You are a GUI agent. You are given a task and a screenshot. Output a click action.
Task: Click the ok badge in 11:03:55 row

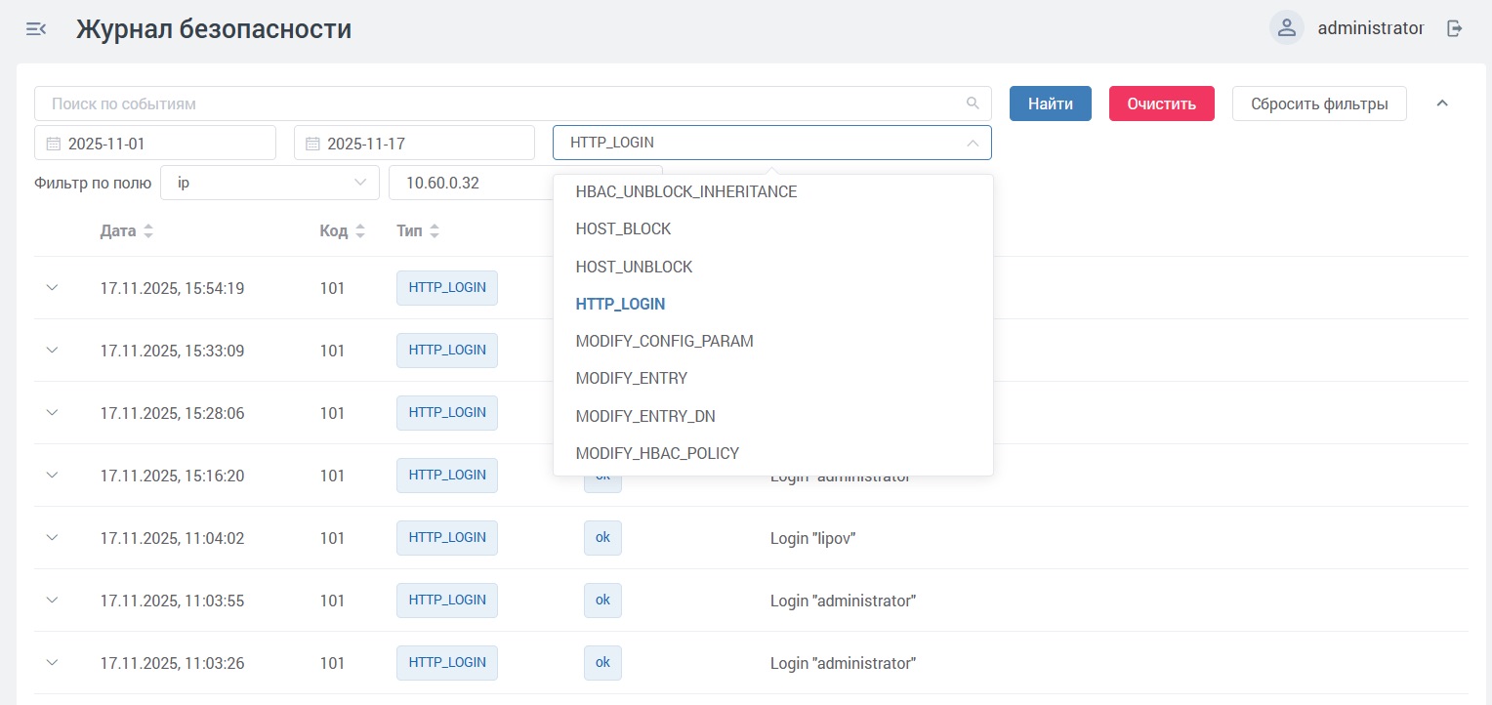[x=602, y=601]
